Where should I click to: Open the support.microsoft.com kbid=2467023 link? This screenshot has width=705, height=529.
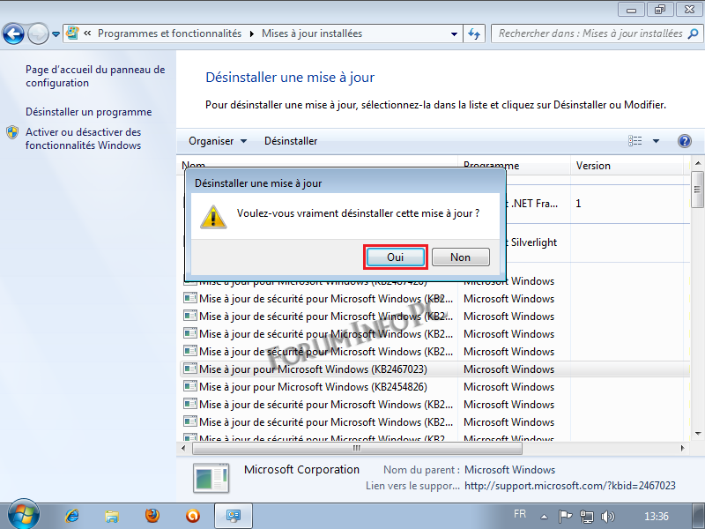(569, 486)
